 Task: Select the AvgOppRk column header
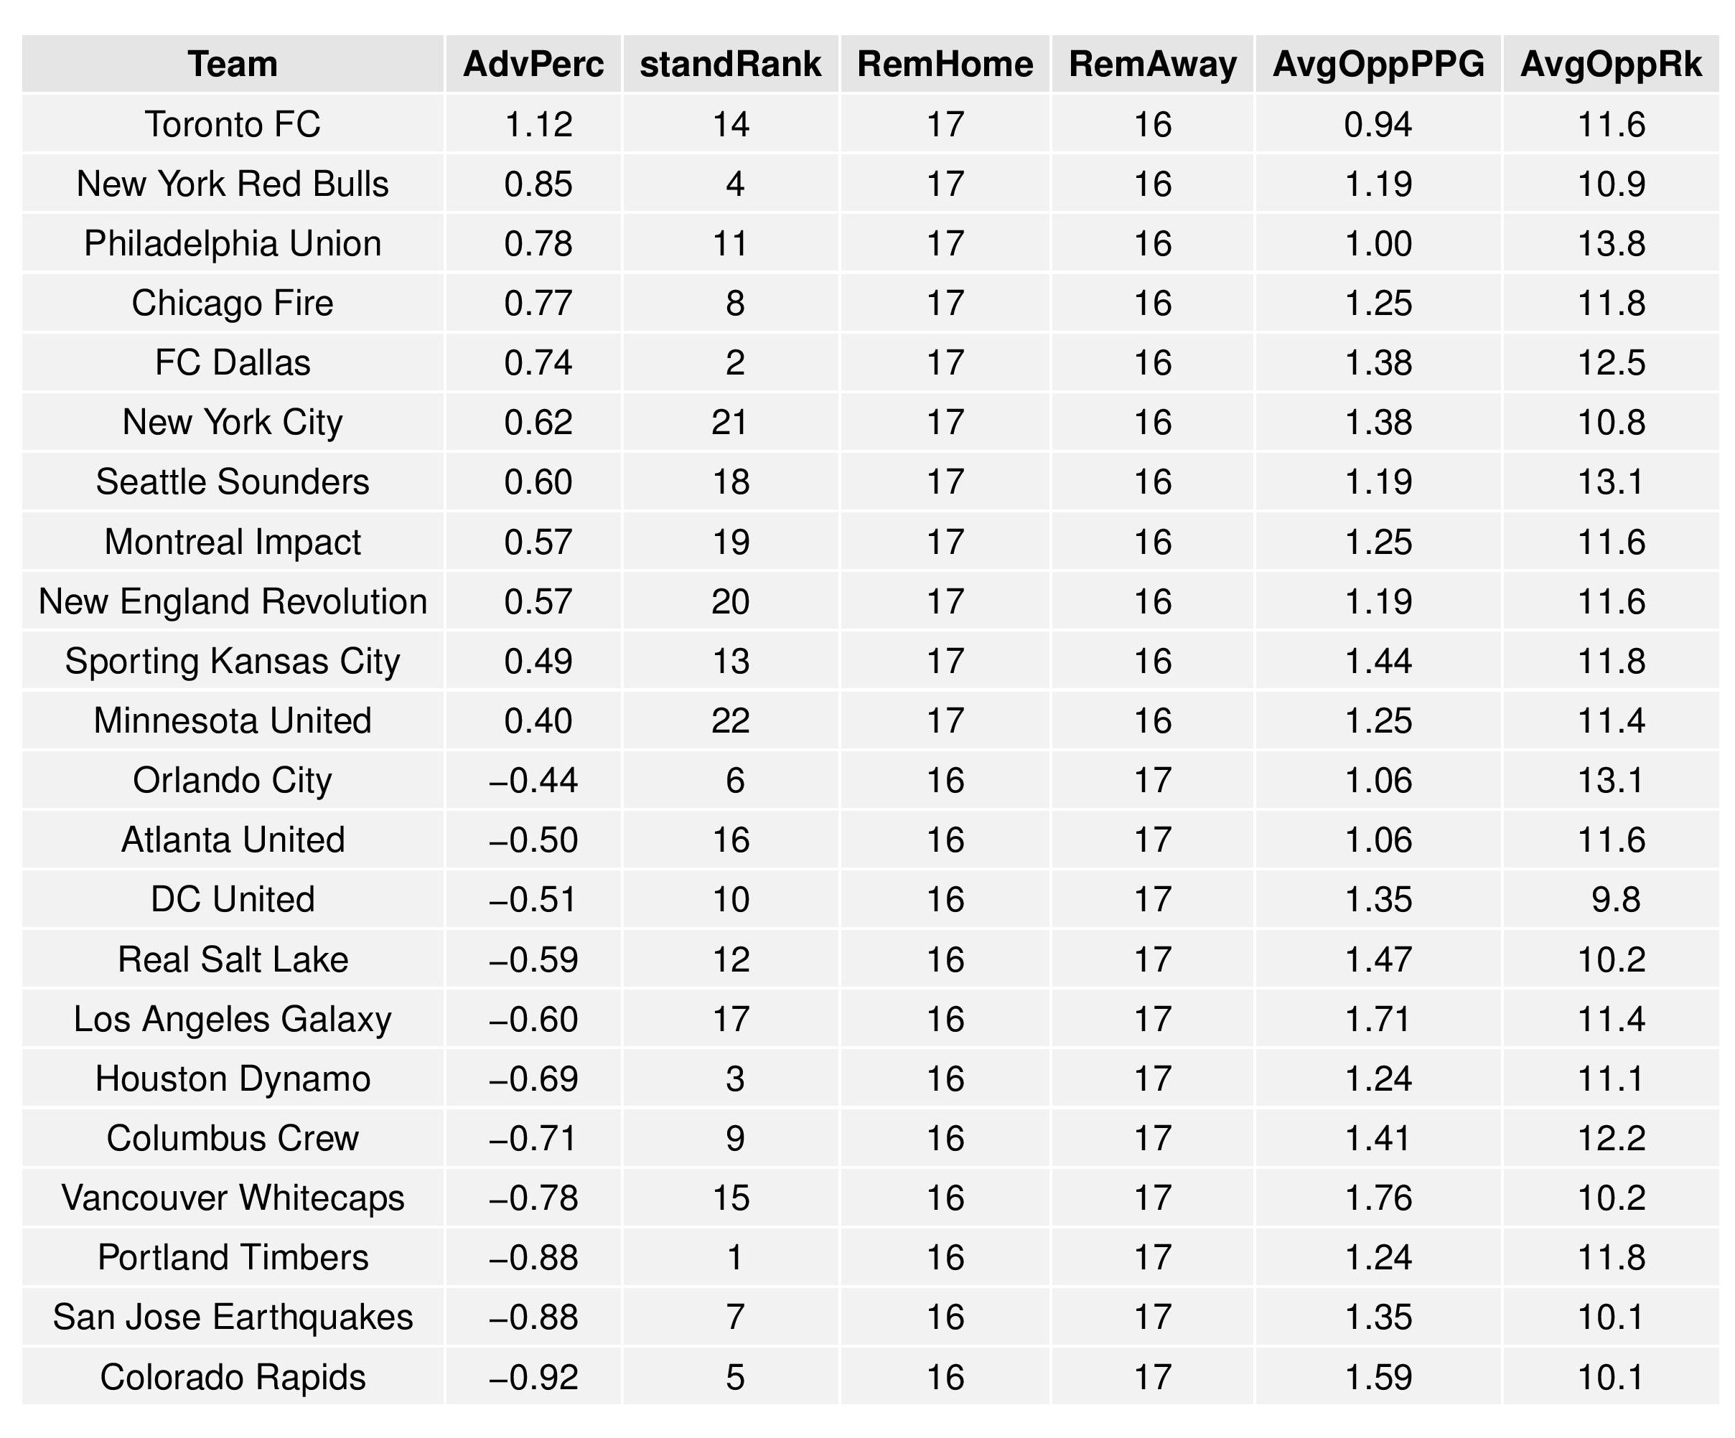pos(1610,65)
